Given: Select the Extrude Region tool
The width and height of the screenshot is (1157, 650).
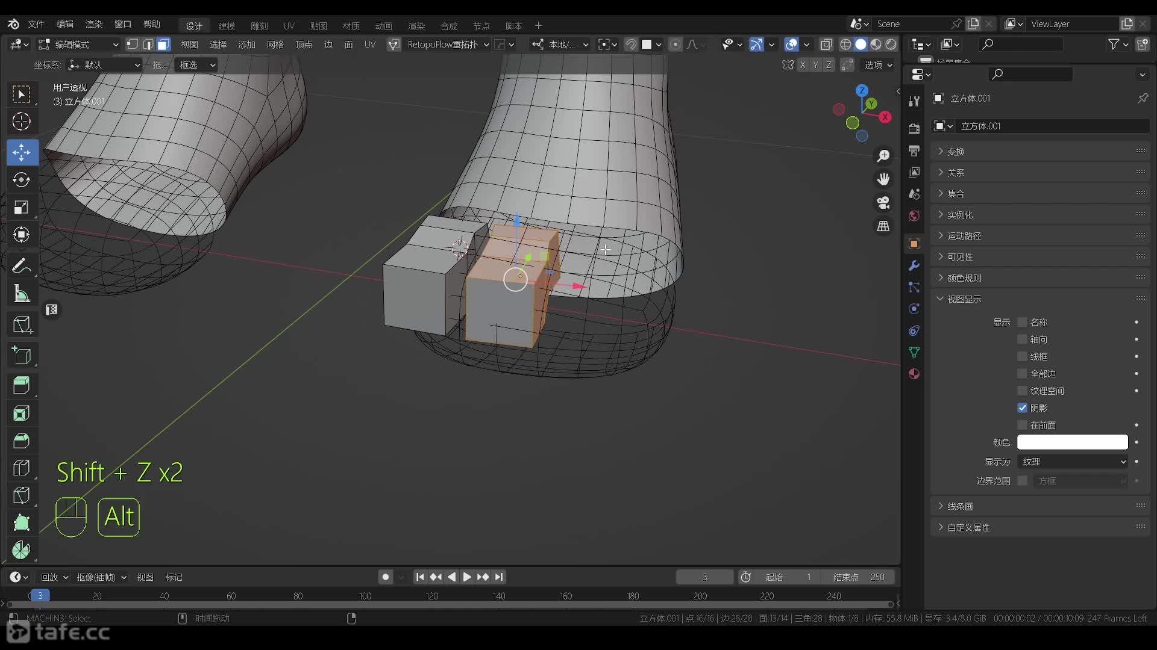Looking at the screenshot, I should point(22,385).
